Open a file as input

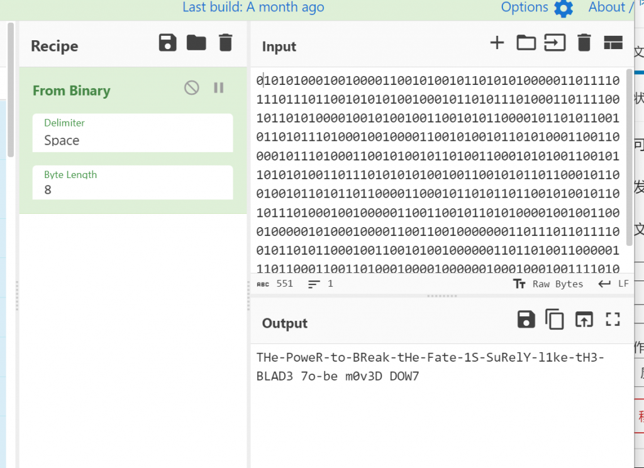555,43
